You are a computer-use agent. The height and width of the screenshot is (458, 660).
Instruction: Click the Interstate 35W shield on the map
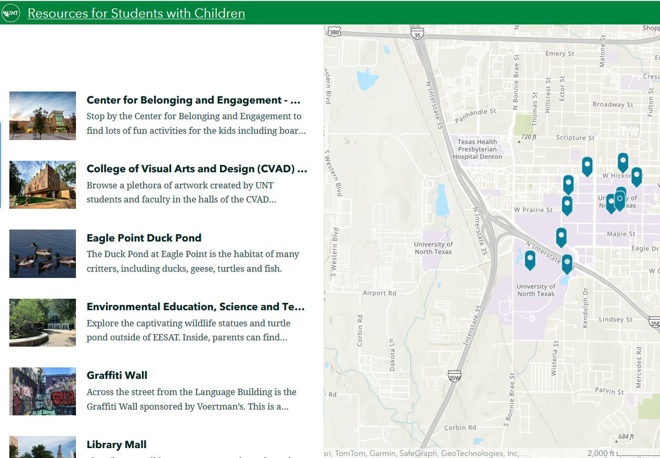[454, 377]
